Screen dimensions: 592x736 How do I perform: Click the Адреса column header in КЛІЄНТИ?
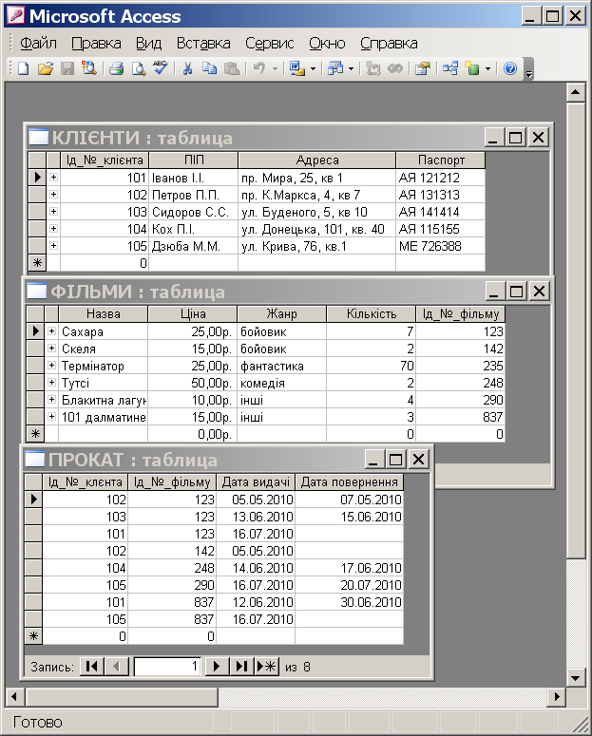coord(317,160)
